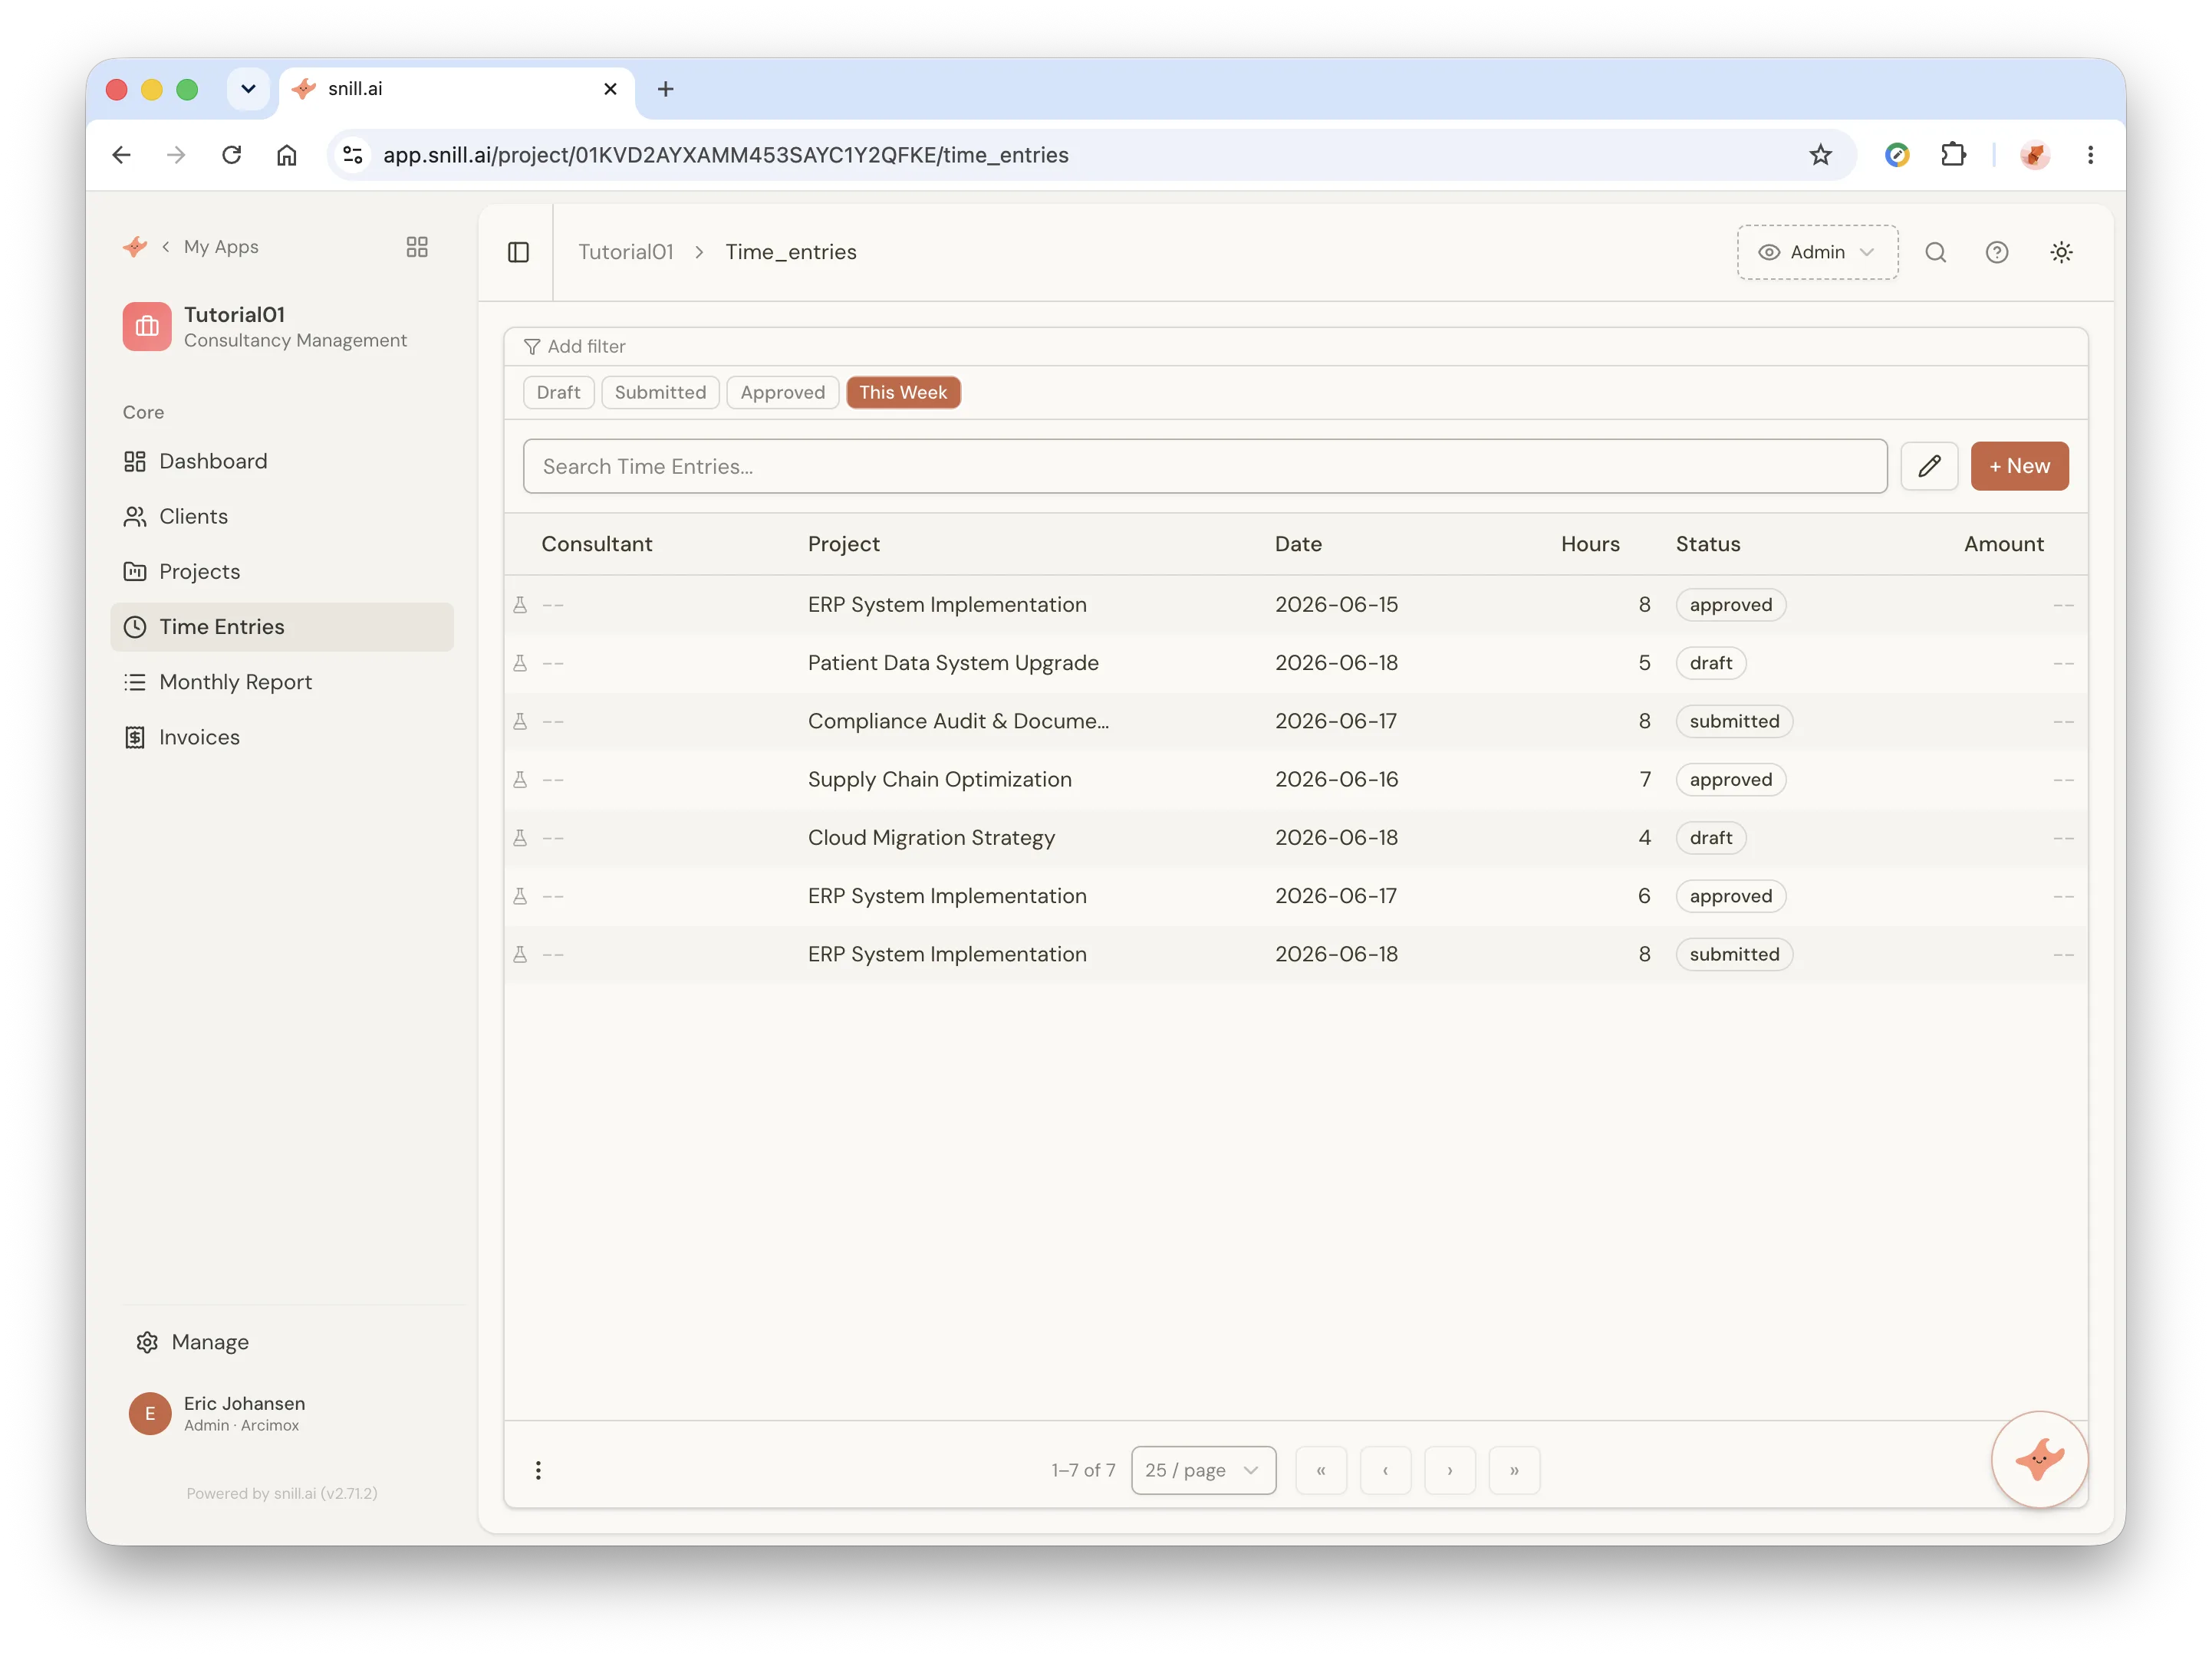
Task: Open the help question mark icon
Action: point(1996,252)
